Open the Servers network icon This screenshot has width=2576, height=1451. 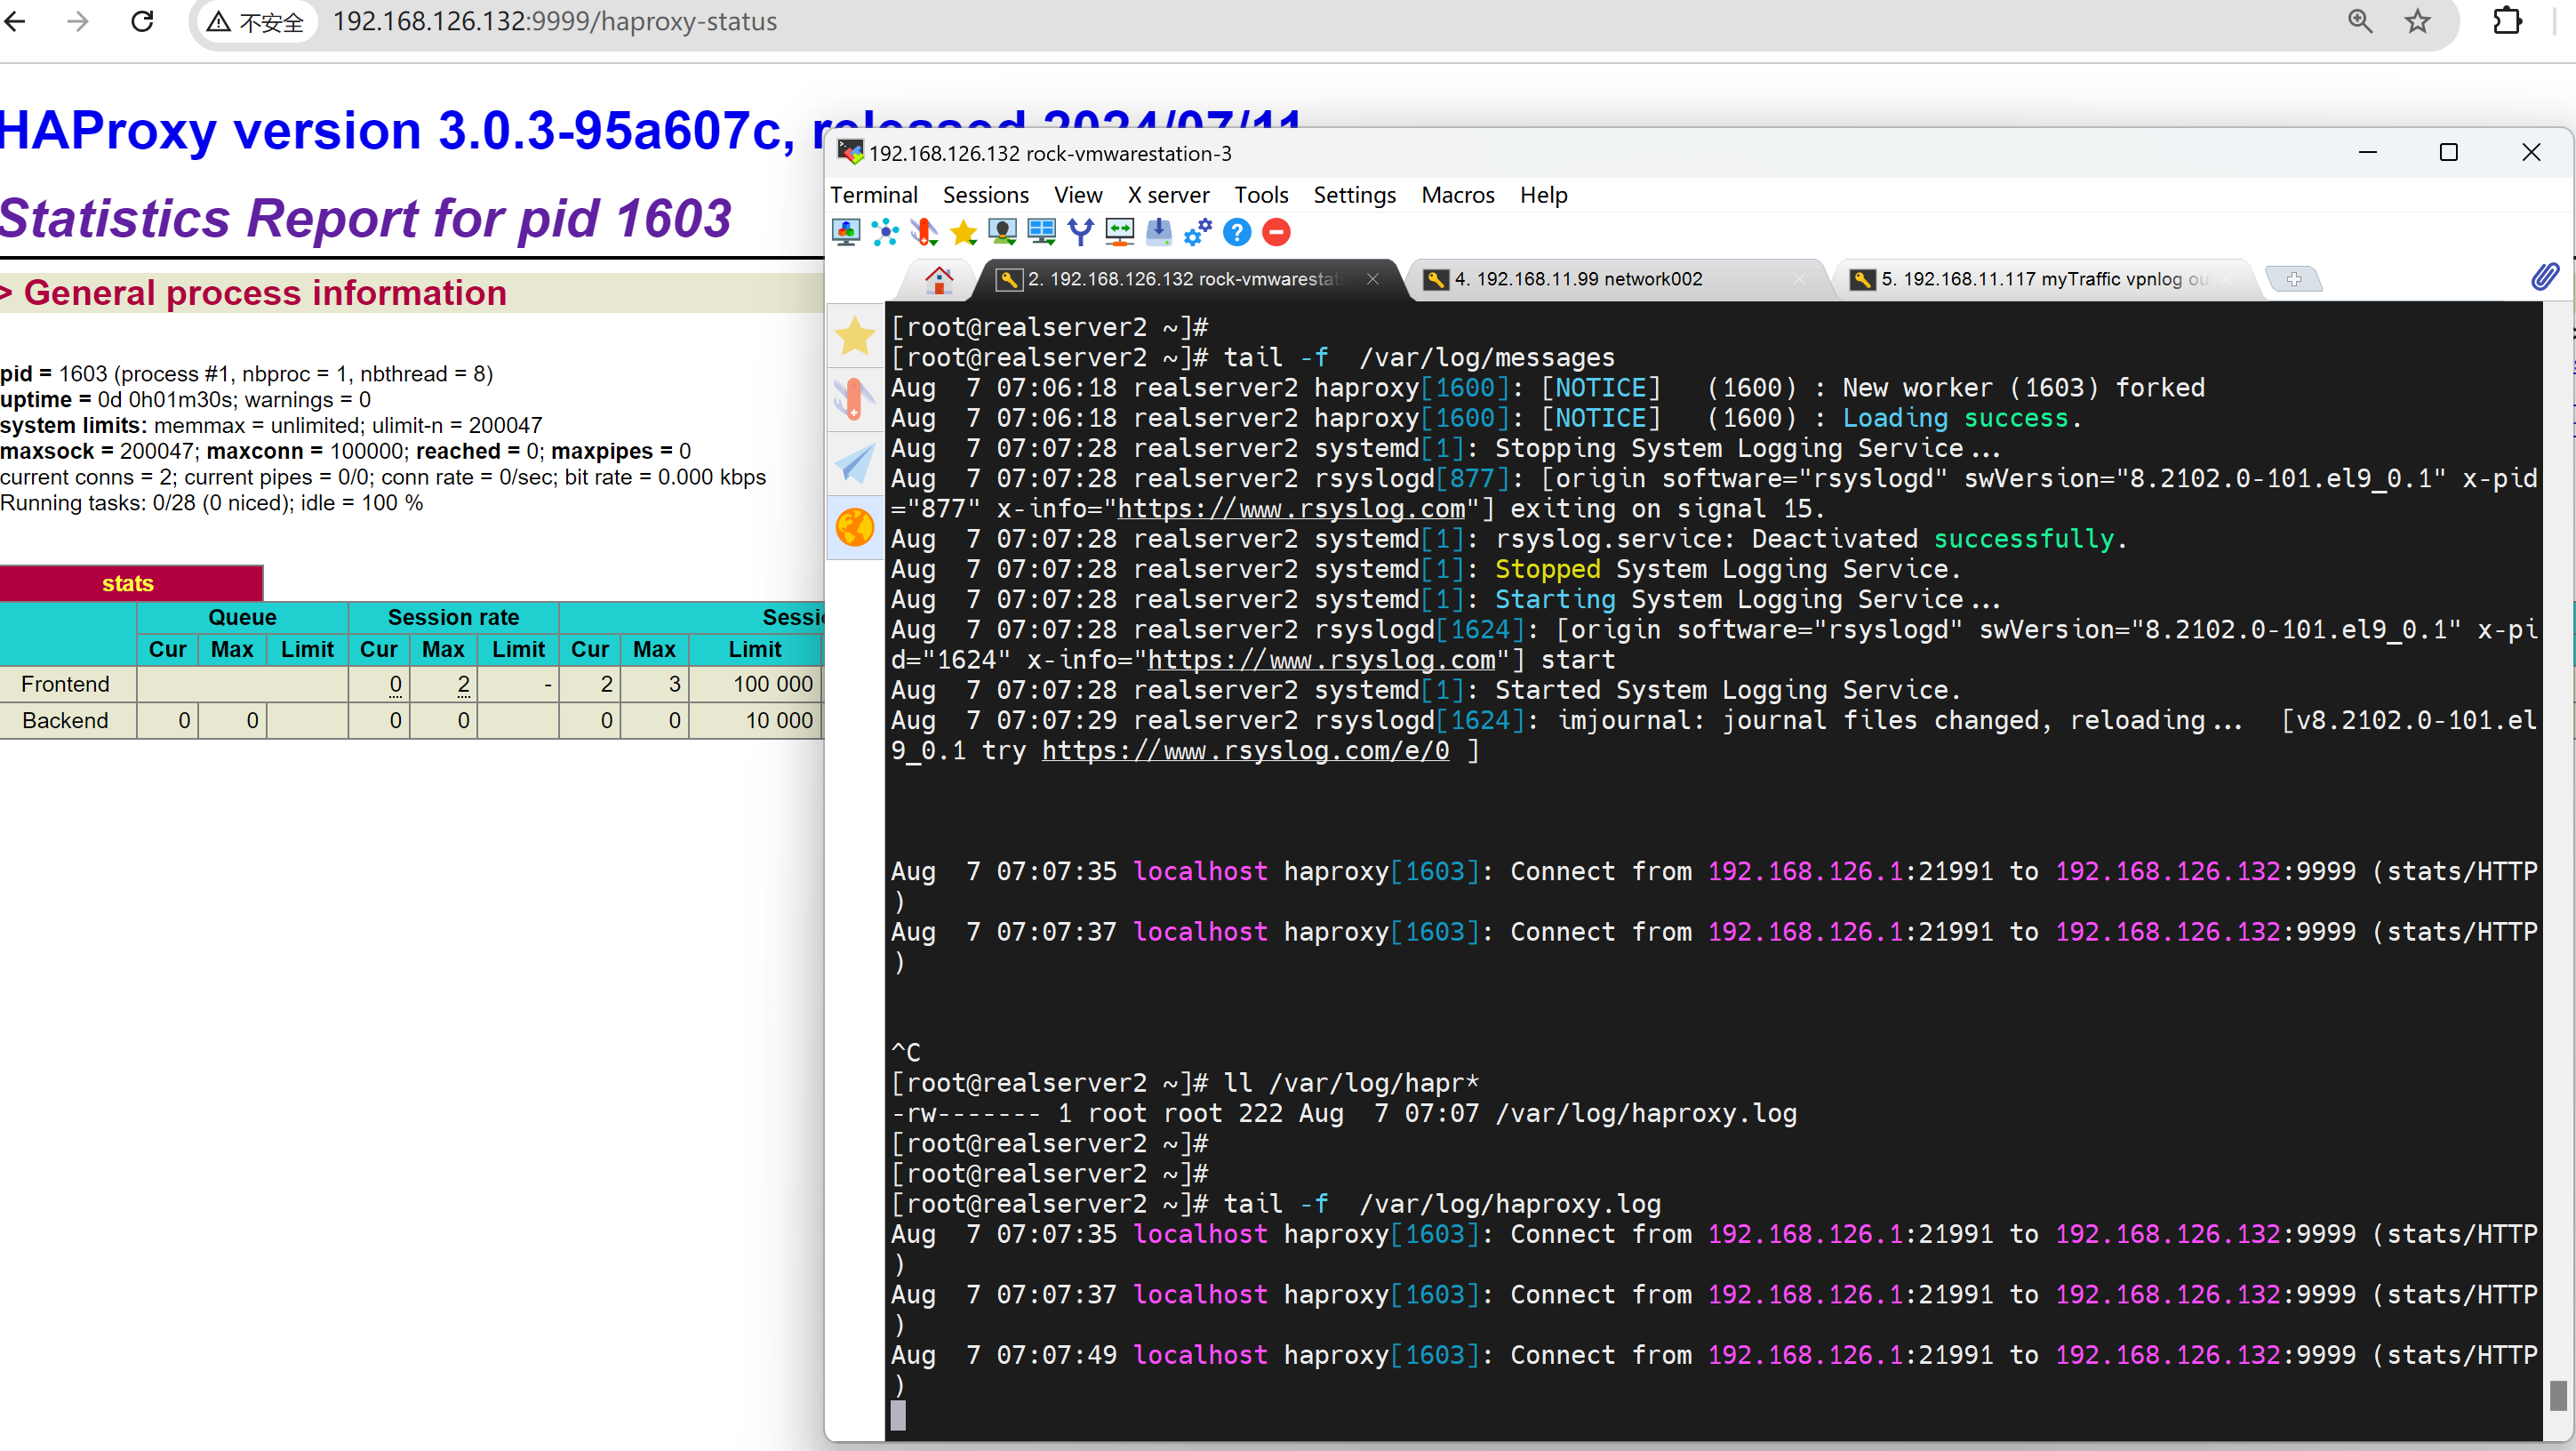point(885,233)
